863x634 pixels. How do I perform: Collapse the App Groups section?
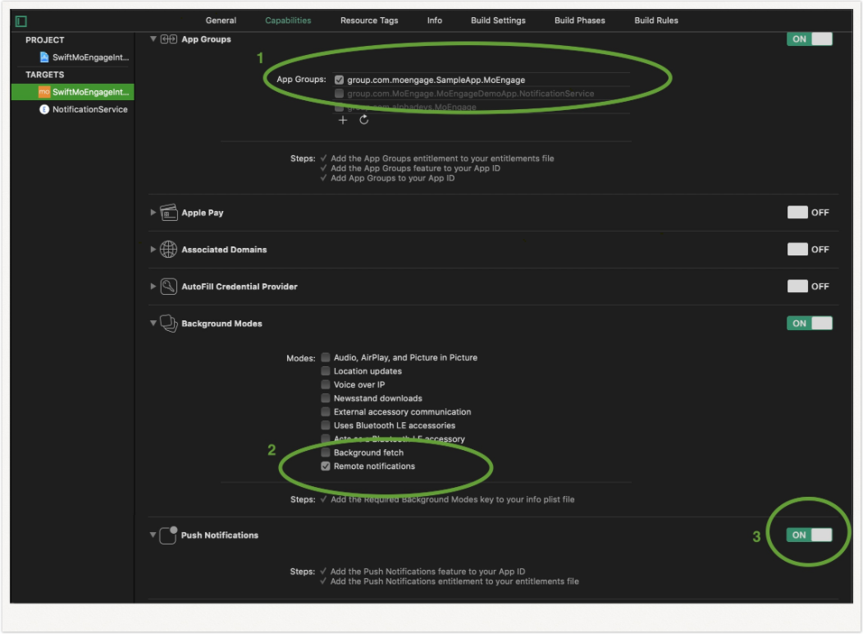(x=153, y=39)
